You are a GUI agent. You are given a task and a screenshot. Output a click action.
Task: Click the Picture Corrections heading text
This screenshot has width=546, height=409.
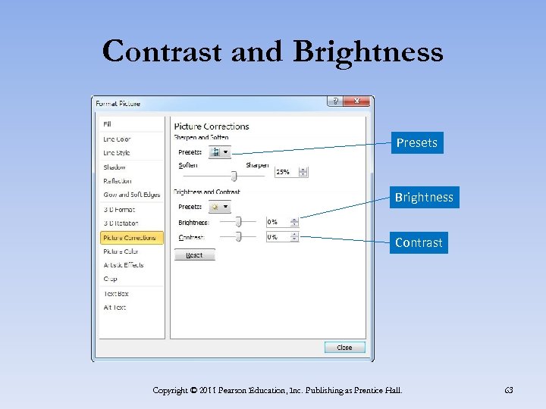coord(212,126)
